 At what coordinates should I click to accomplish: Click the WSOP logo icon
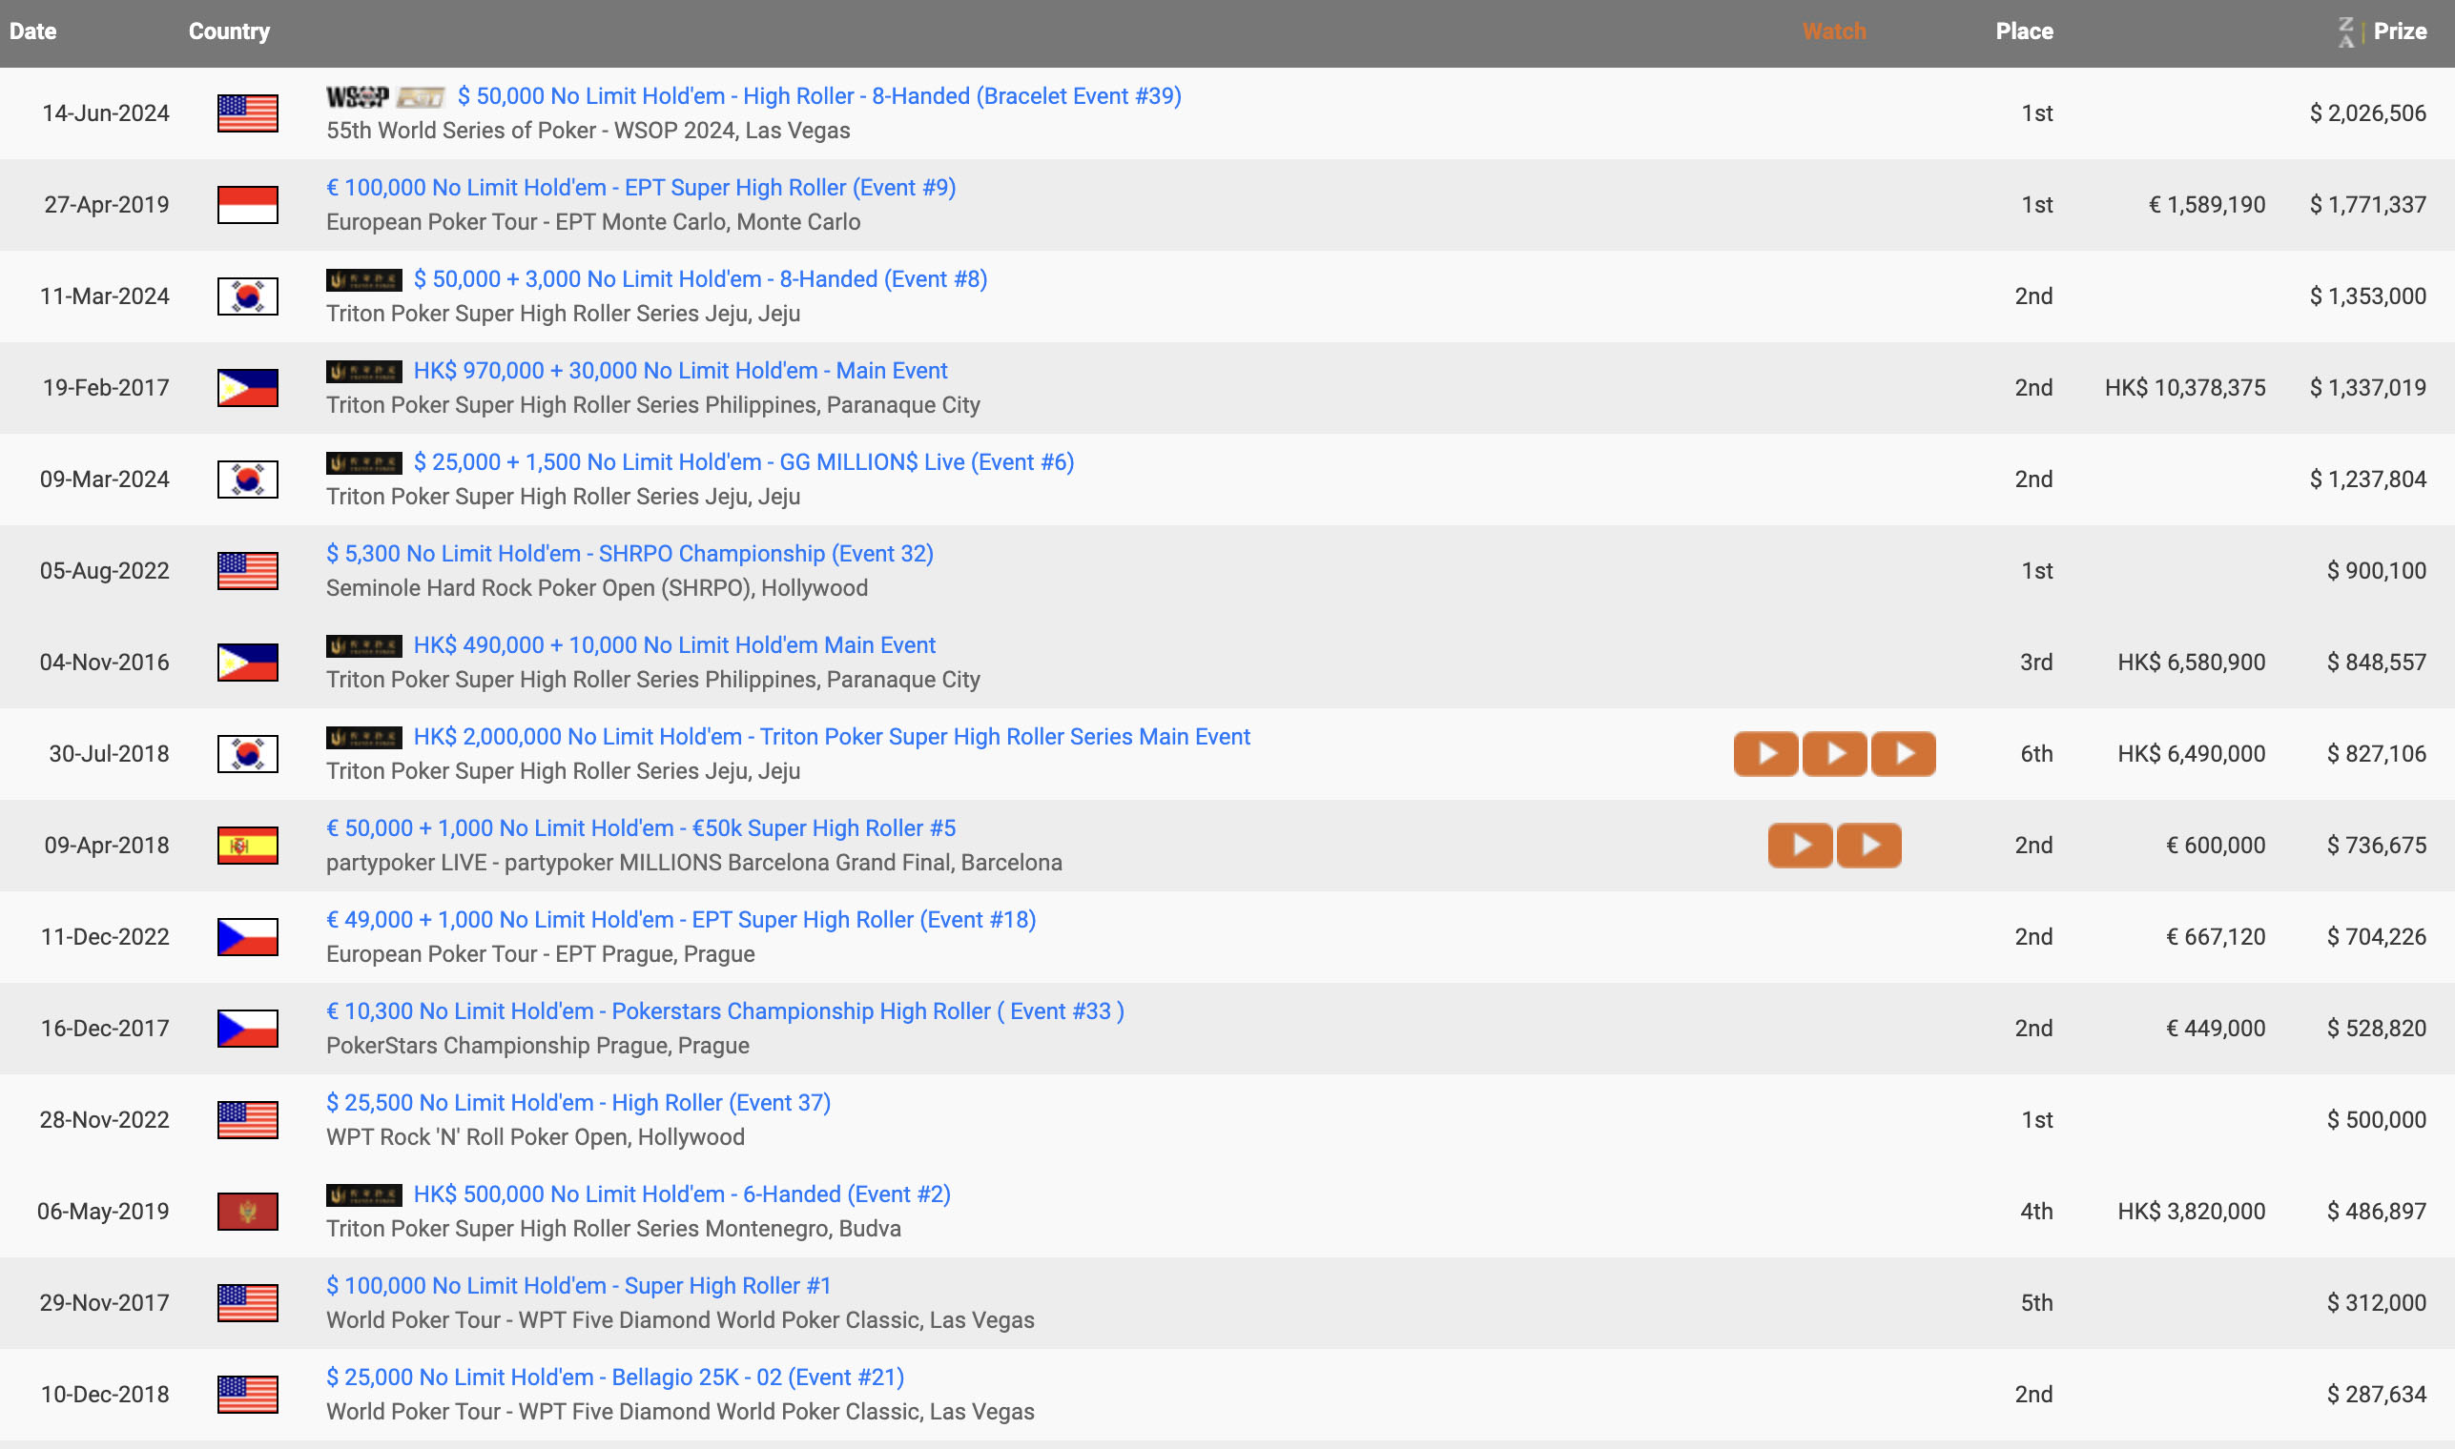pyautogui.click(x=358, y=96)
